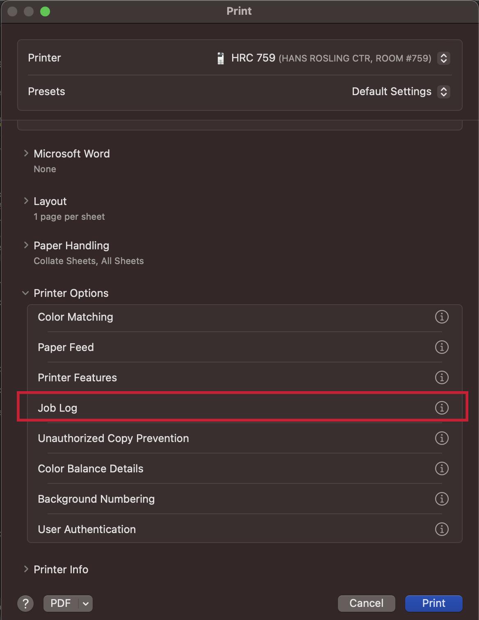Expand the Printer Info section

(26, 569)
